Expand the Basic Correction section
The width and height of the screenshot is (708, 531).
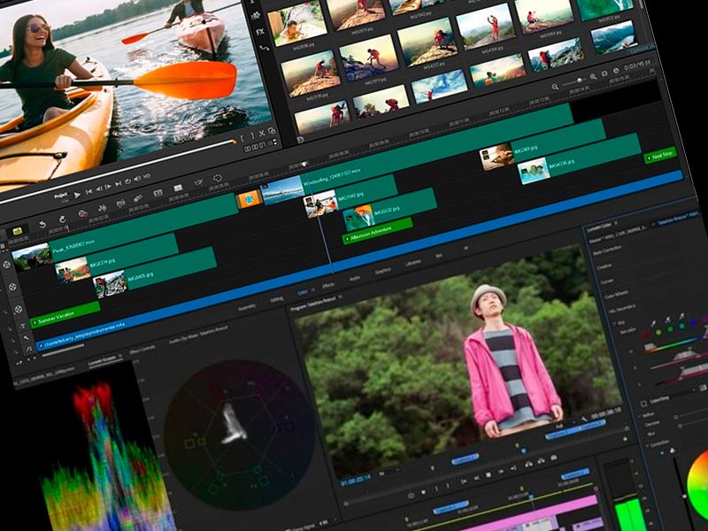click(608, 249)
